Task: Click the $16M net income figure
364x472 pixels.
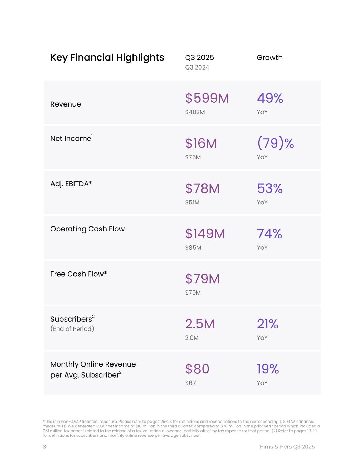Action: pos(201,144)
